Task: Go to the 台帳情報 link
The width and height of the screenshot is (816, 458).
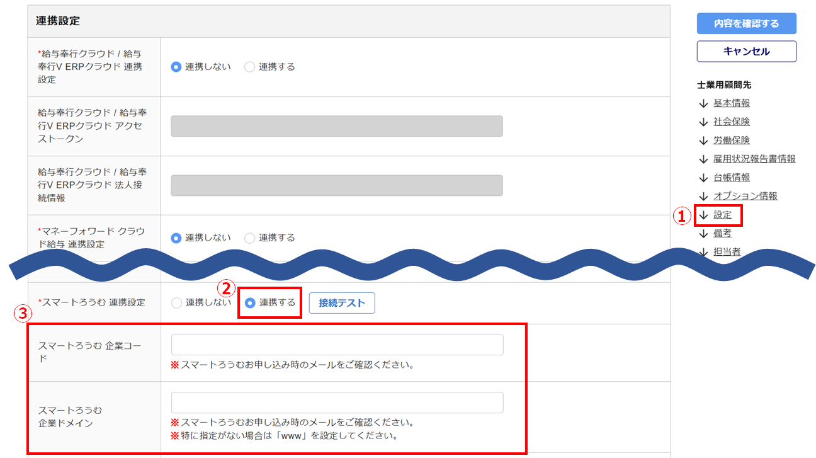Action: pyautogui.click(x=732, y=178)
